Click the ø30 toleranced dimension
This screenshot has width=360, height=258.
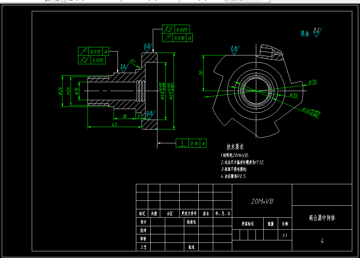pos(311,112)
